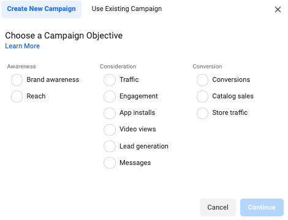This screenshot has height=220, width=288.
Task: Click the Cancel button
Action: tap(218, 207)
